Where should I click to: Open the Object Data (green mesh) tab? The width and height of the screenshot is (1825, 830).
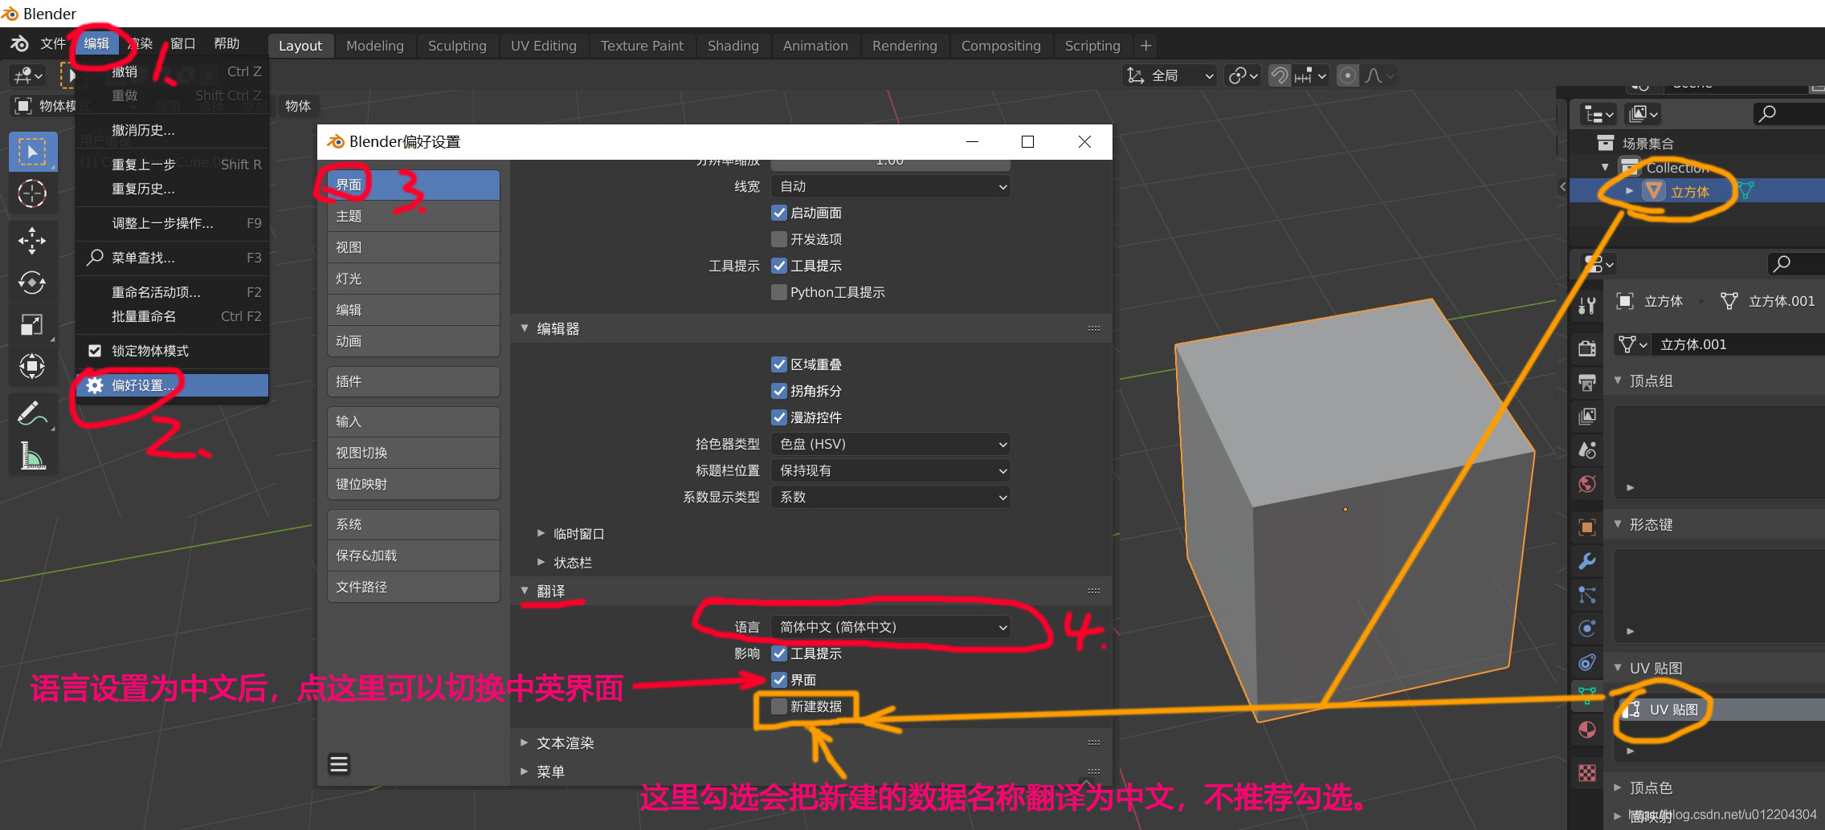tap(1587, 695)
